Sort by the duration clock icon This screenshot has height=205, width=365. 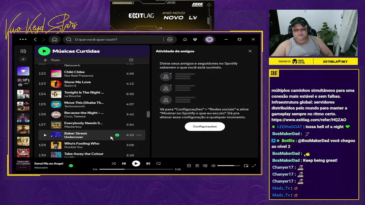click(x=131, y=60)
